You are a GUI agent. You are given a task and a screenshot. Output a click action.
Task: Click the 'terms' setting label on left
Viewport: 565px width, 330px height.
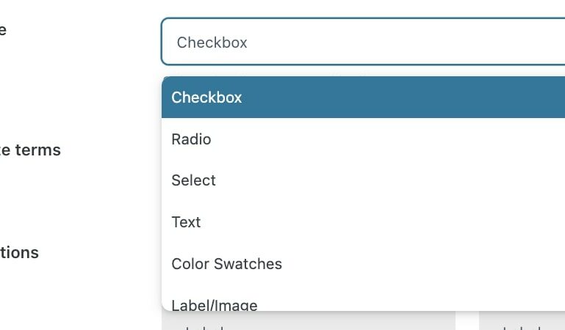(30, 150)
